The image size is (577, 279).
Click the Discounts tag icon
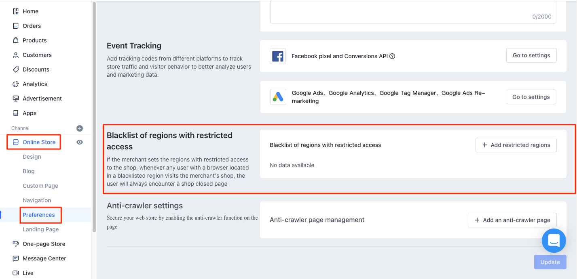[x=16, y=69]
